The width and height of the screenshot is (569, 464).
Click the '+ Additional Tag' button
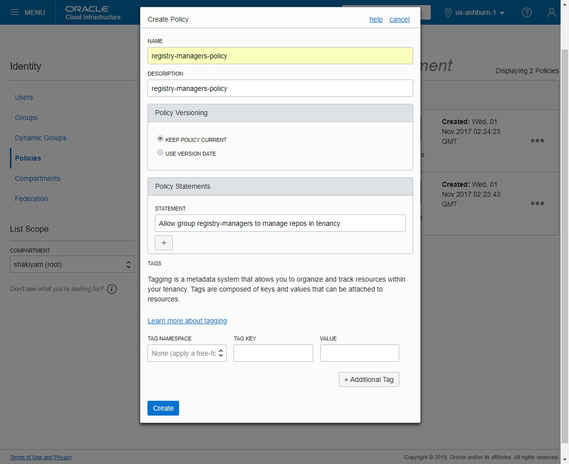coord(369,380)
